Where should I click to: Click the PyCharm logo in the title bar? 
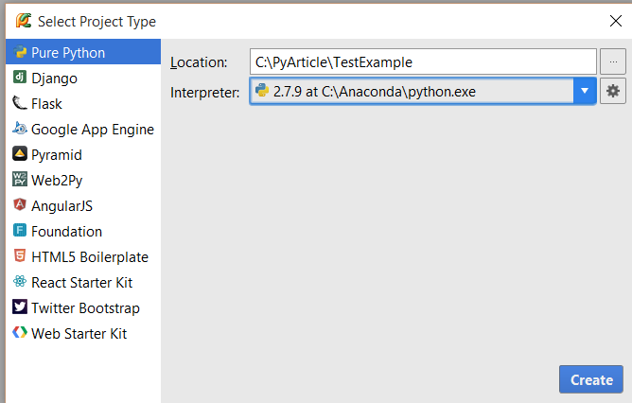tap(24, 20)
